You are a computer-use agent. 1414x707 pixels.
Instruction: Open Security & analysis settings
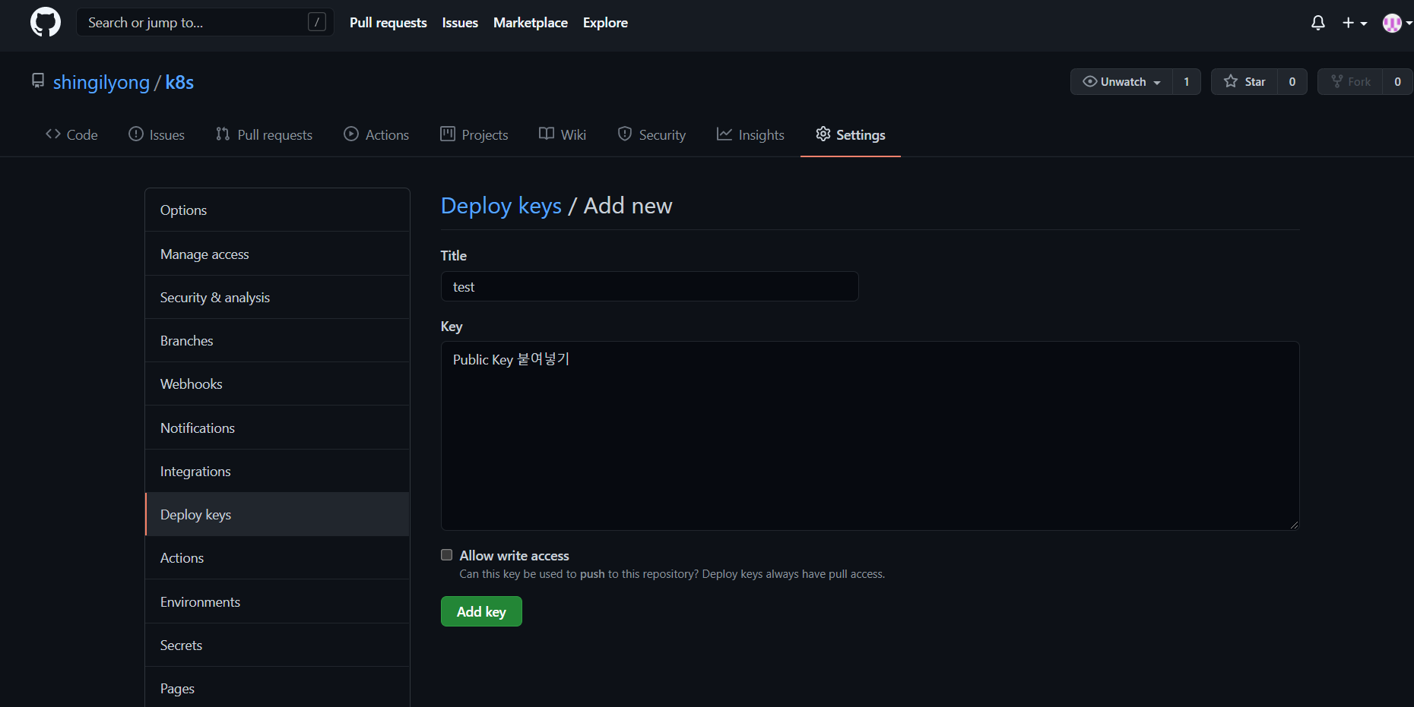click(277, 297)
